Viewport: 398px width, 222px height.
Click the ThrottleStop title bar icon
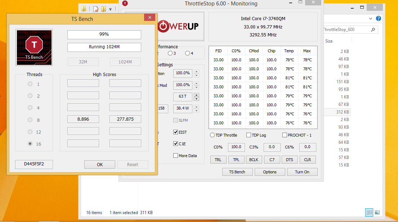pos(125,3)
